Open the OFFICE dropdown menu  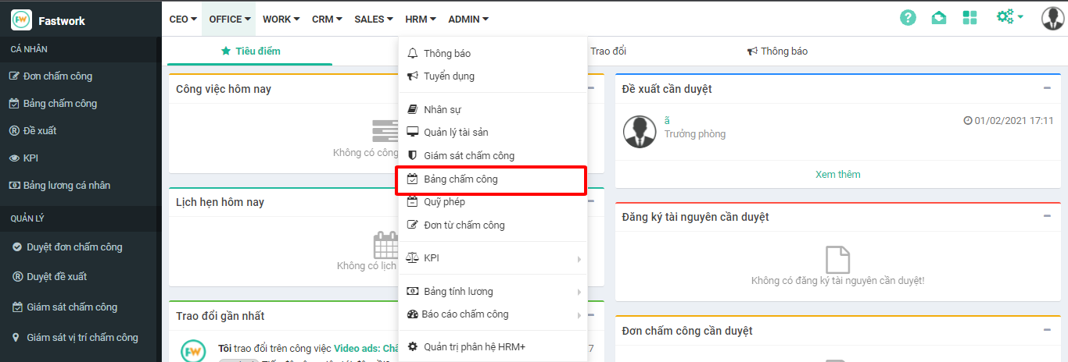tap(230, 20)
